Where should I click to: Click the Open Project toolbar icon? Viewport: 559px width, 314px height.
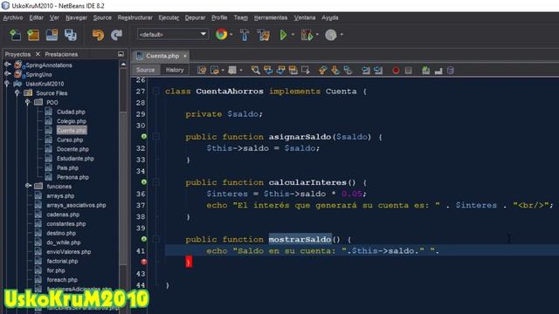[52, 35]
